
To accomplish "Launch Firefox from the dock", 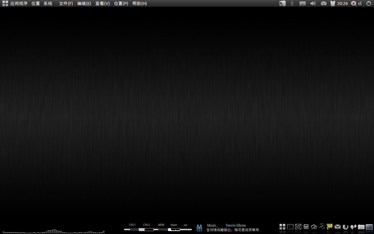I will [345, 227].
